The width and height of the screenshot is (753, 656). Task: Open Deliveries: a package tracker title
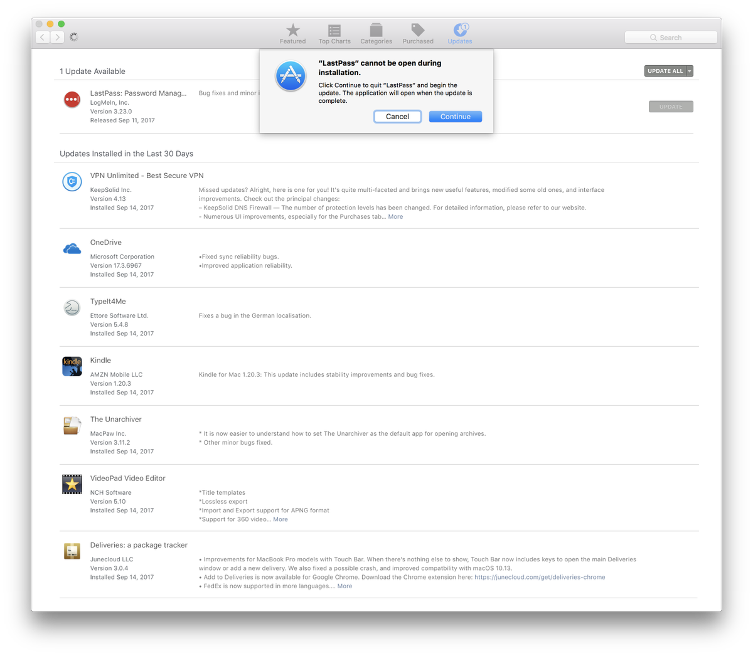(x=139, y=545)
